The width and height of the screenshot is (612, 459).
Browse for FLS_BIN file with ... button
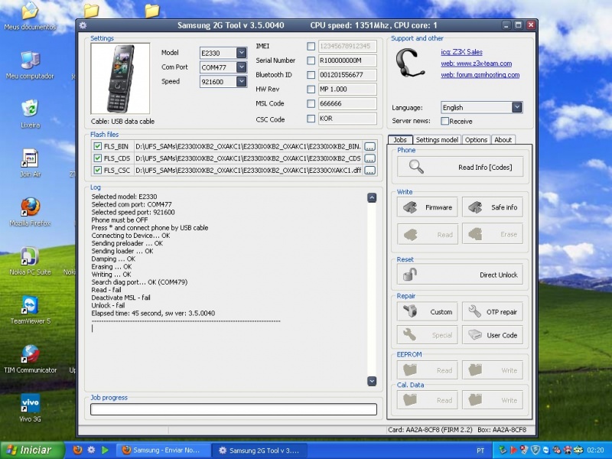click(x=370, y=146)
